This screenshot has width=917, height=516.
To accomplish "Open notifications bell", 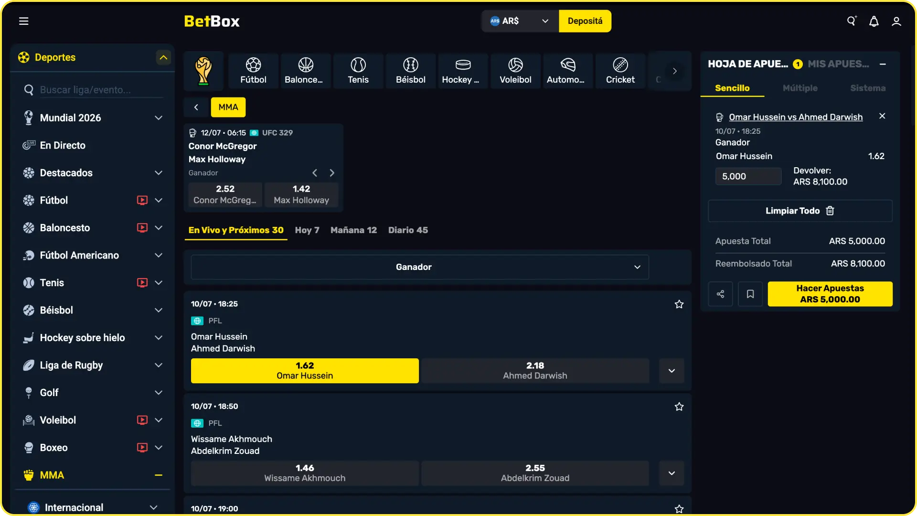I will (874, 21).
